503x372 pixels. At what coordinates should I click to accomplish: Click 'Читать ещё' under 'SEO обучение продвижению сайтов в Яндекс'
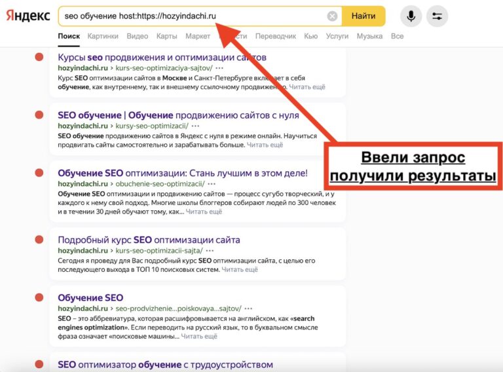[x=265, y=145]
